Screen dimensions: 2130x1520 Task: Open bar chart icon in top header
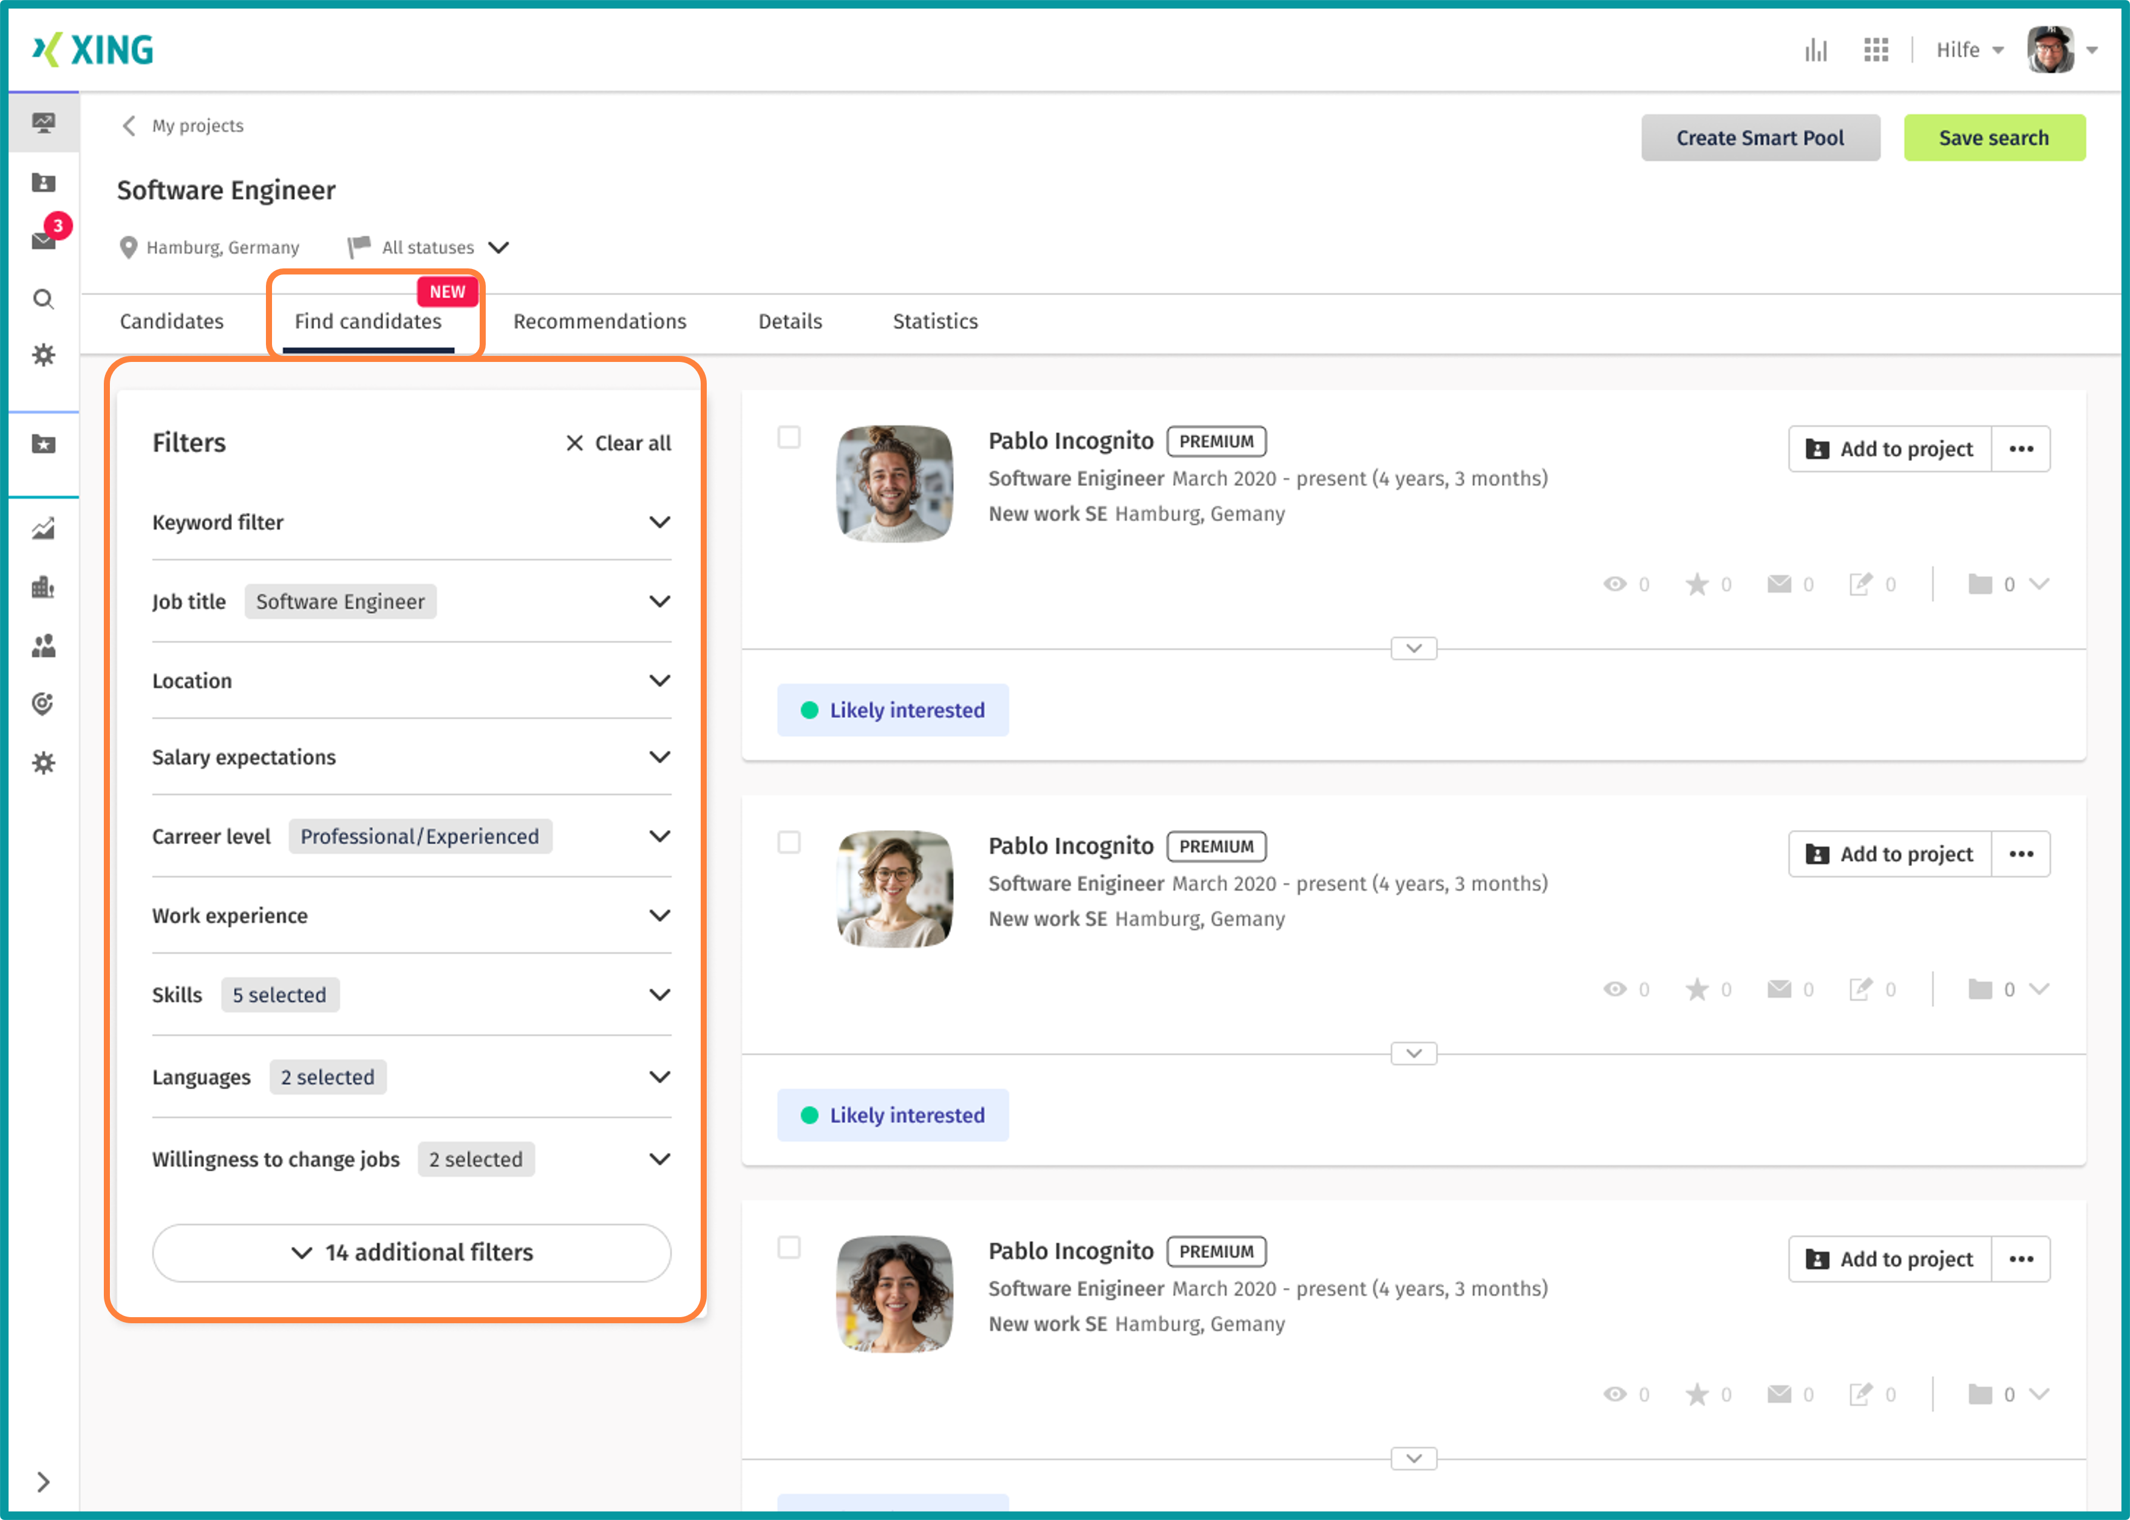pos(1815,50)
